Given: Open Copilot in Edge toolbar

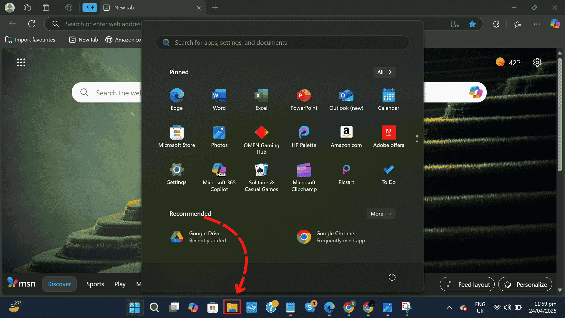Looking at the screenshot, I should click(555, 24).
